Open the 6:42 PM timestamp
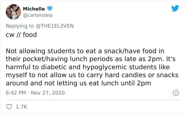Screen dimensions: 185x114 (x=16, y=93)
